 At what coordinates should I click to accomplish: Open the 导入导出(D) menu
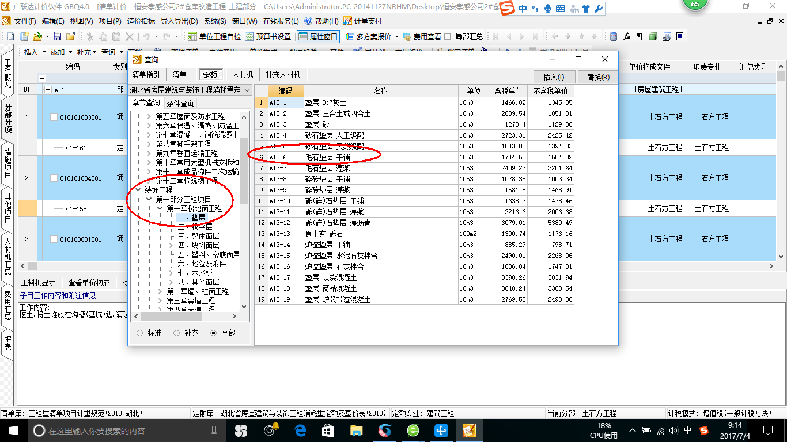(x=179, y=21)
